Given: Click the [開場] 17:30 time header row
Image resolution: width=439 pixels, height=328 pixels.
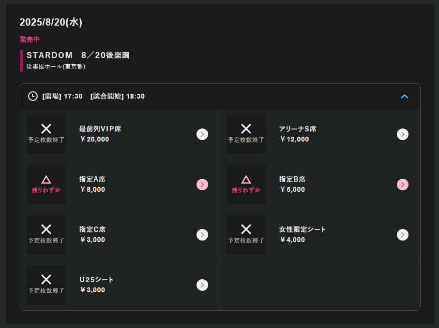Looking at the screenshot, I should click(x=220, y=97).
